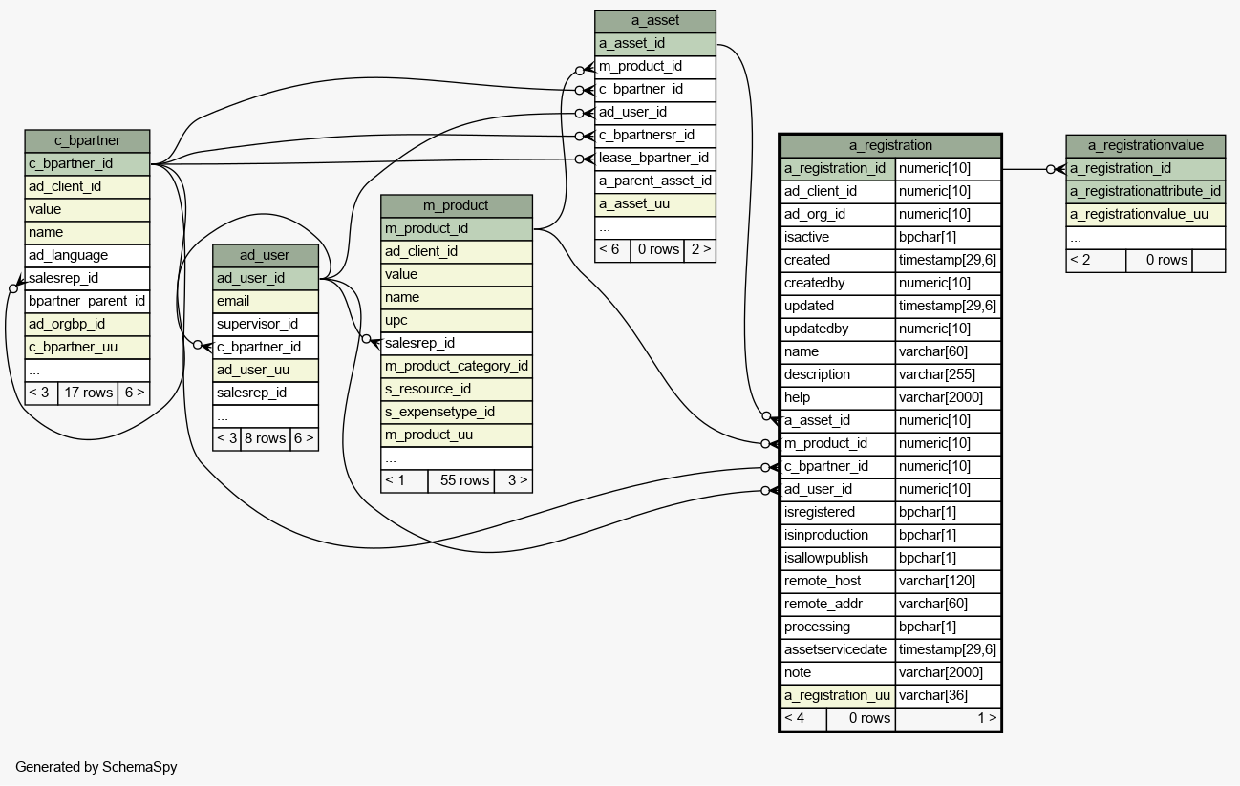Viewport: 1240px width, 786px height.
Task: Select description in a_registration
Action: coord(838,374)
